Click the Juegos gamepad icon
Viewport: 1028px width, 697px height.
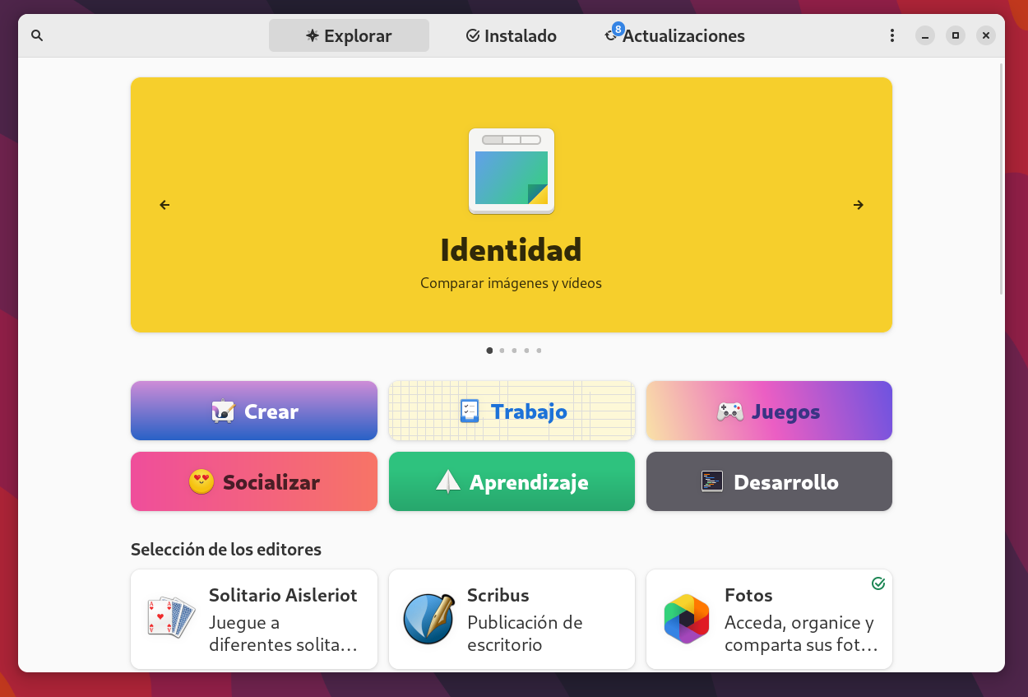(x=729, y=411)
